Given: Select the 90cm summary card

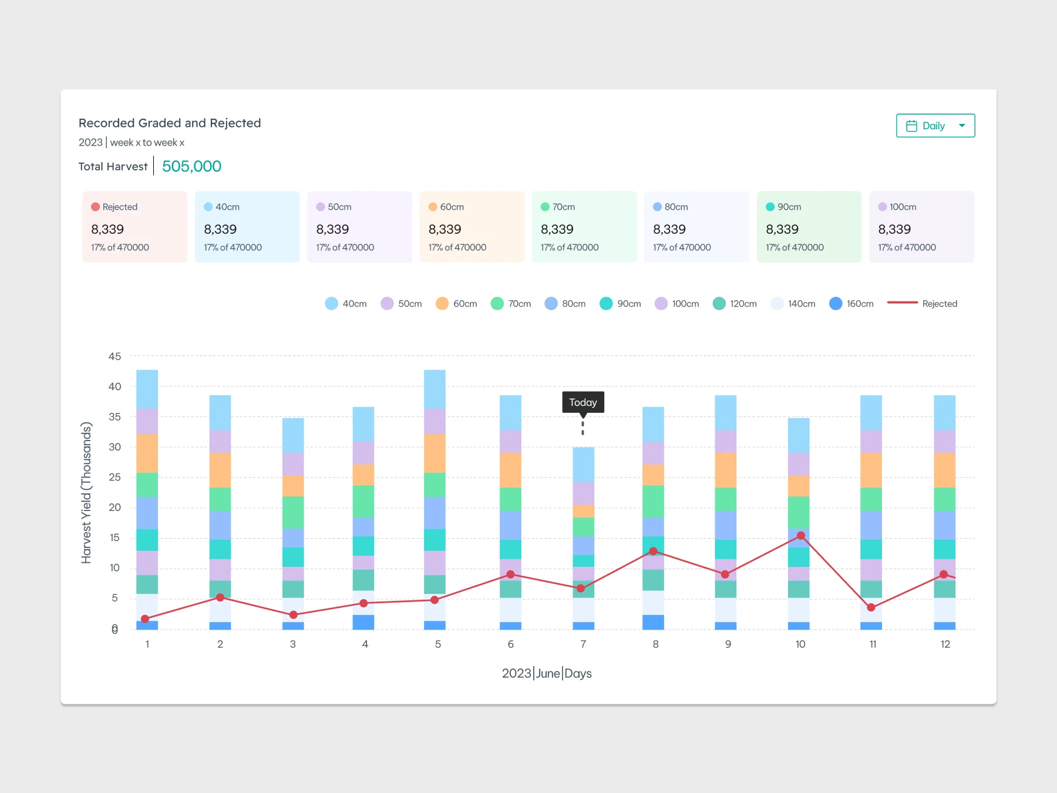Looking at the screenshot, I should (x=809, y=227).
